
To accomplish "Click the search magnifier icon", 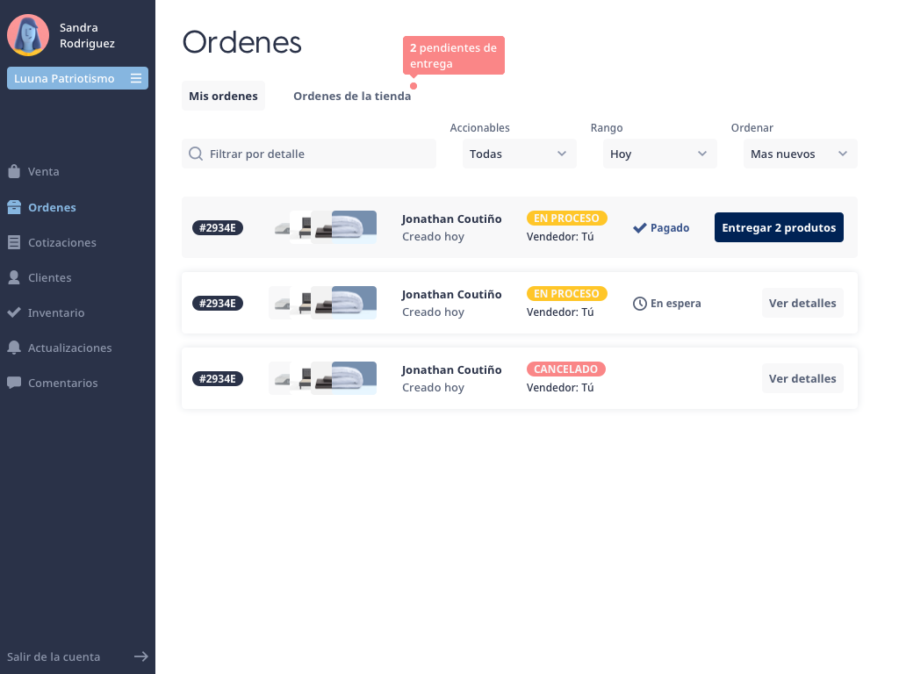I will tap(196, 154).
